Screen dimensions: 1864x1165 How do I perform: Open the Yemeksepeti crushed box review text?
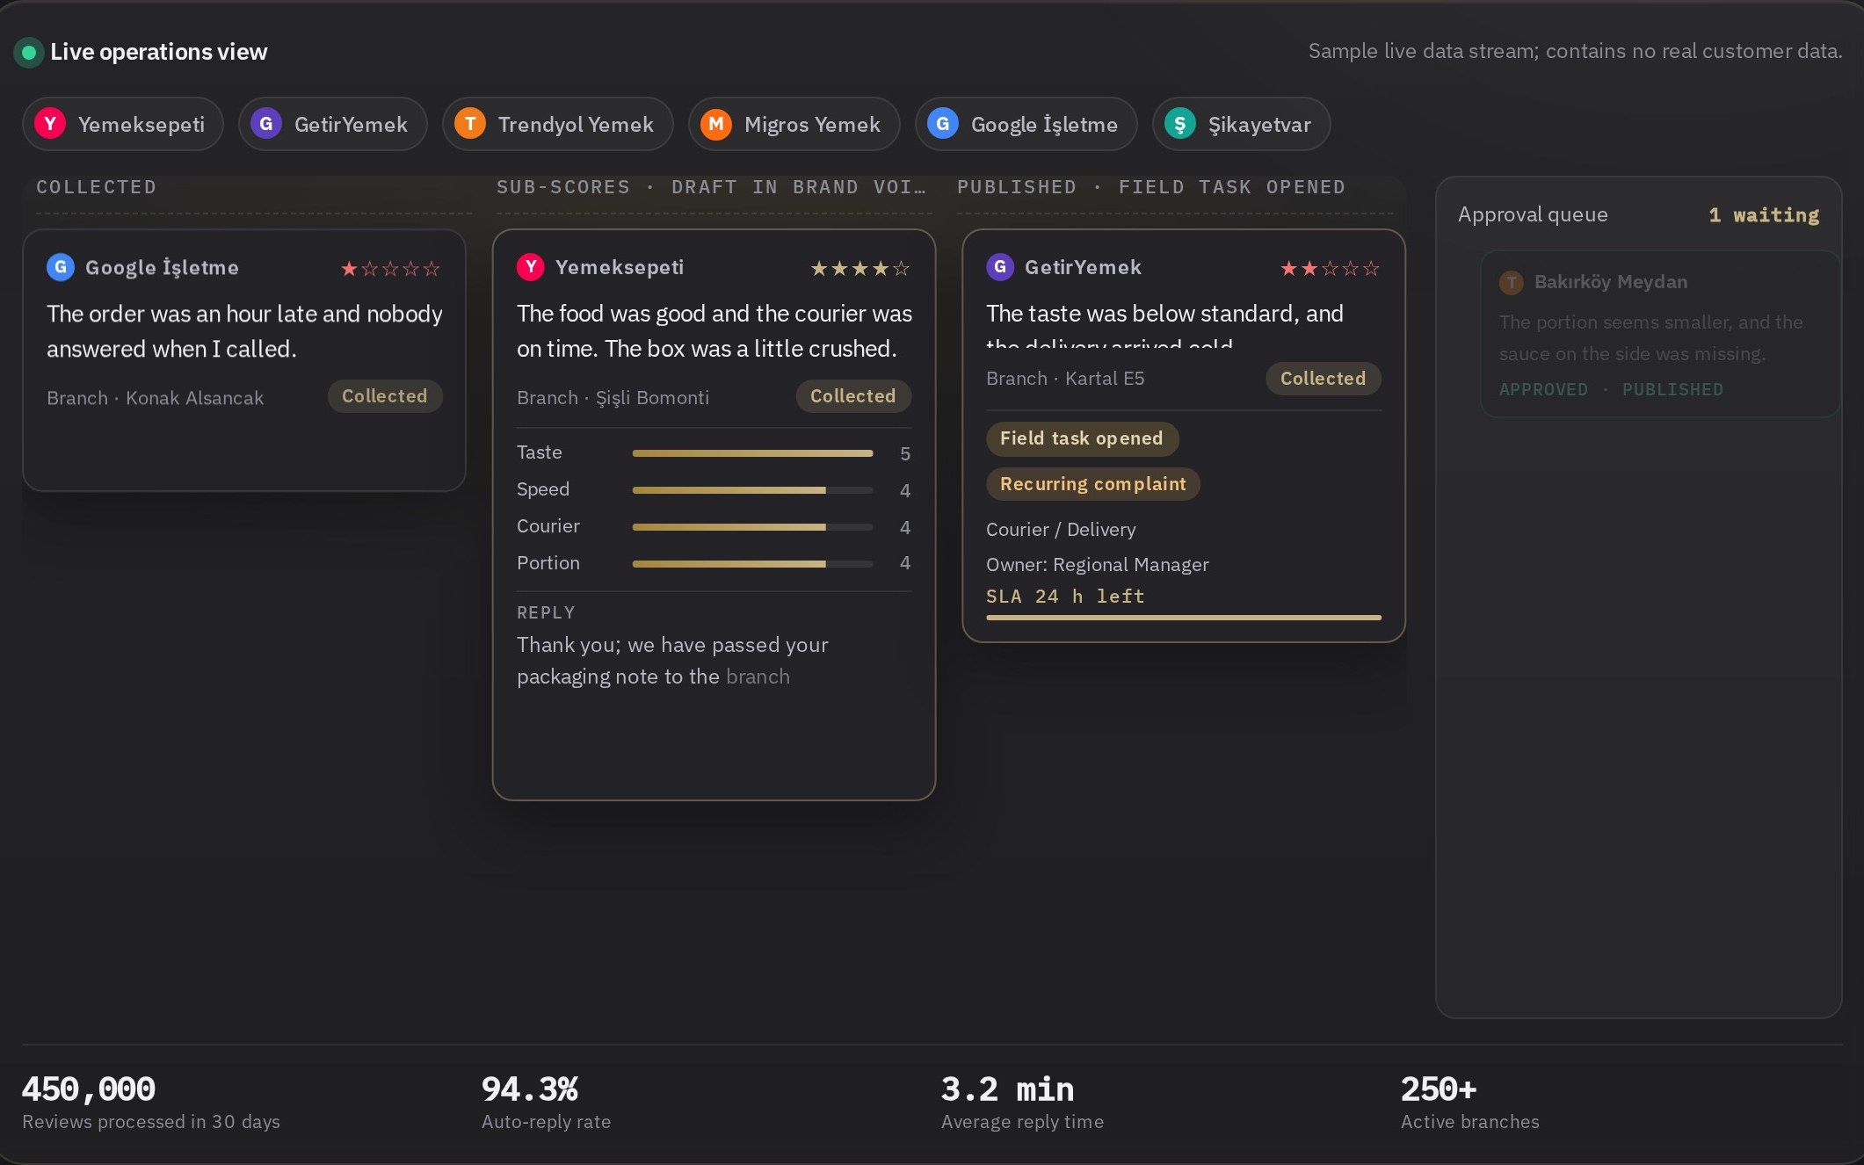(x=714, y=331)
